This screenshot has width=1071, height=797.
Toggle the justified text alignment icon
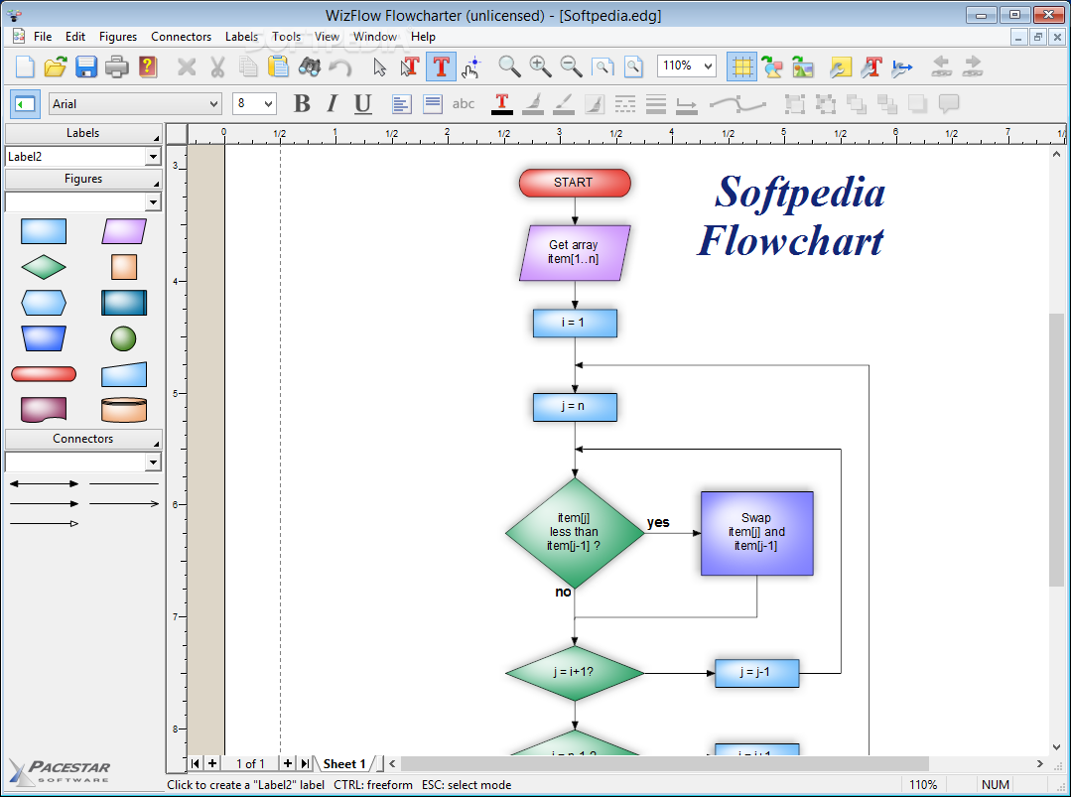[x=433, y=104]
